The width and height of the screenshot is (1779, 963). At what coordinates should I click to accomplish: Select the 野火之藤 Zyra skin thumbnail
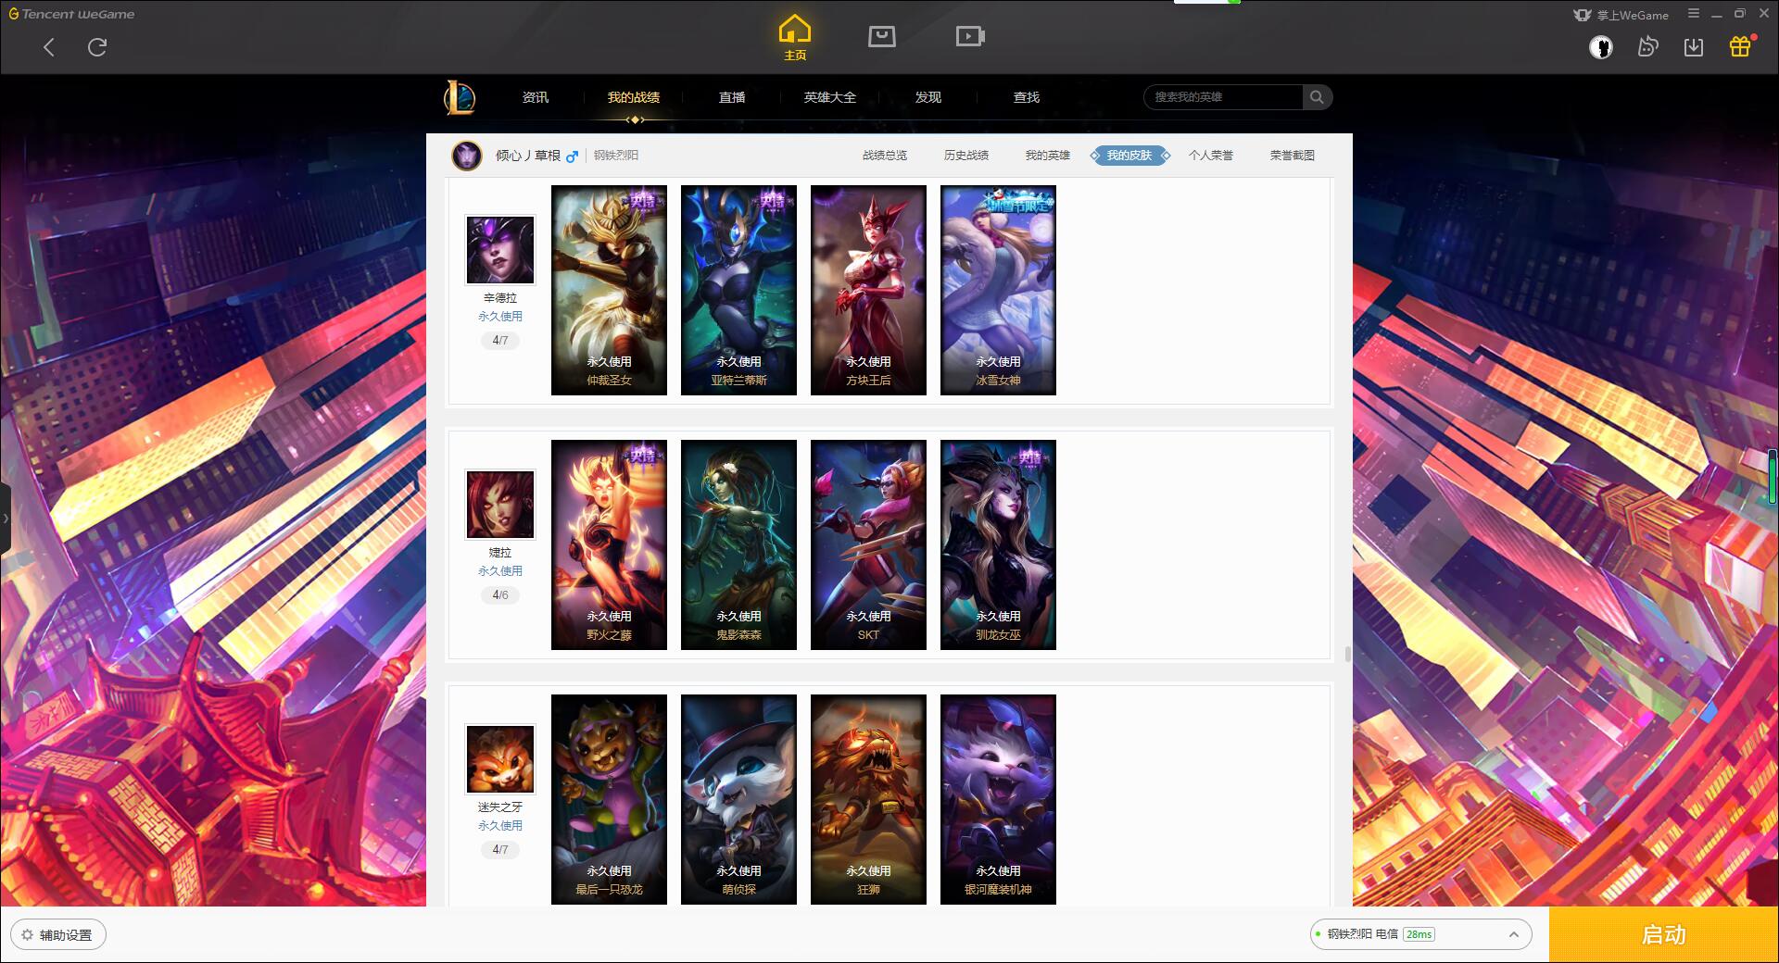[x=609, y=544]
